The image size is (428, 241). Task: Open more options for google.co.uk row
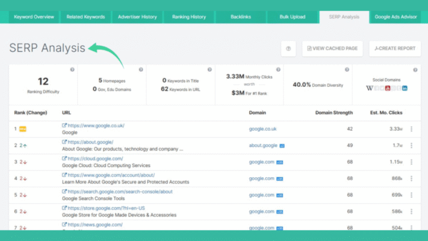[x=411, y=129]
